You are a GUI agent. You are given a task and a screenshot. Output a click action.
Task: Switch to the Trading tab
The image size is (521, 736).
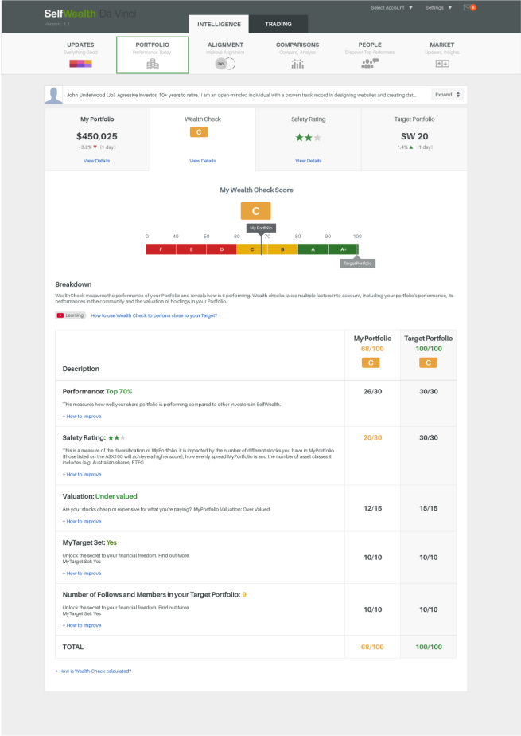point(278,24)
